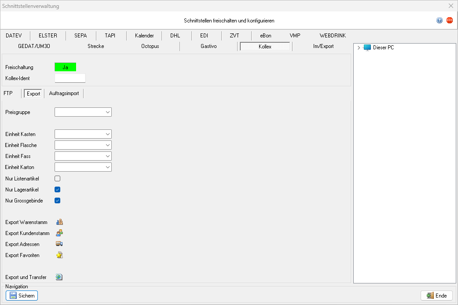Run Export und Transfer globe icon

(x=59, y=277)
